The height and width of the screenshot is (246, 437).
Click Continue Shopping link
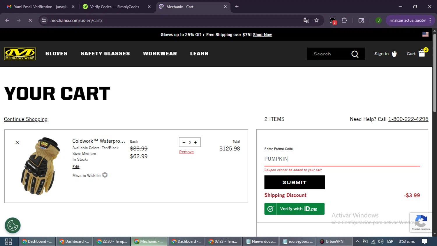(26, 119)
